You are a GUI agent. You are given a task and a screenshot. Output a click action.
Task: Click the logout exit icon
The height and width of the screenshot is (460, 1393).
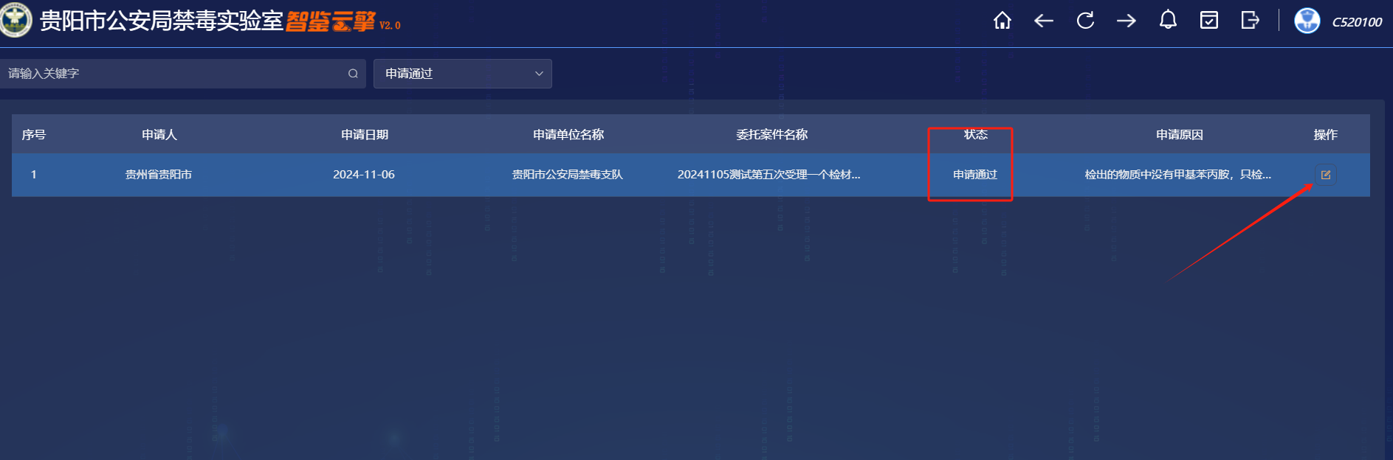pos(1250,21)
